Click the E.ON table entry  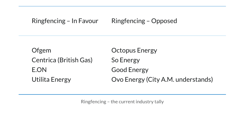pos(39,70)
